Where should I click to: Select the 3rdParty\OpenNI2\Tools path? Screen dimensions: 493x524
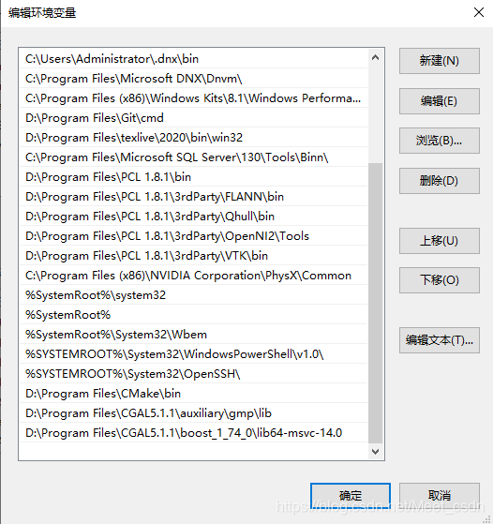point(193,236)
